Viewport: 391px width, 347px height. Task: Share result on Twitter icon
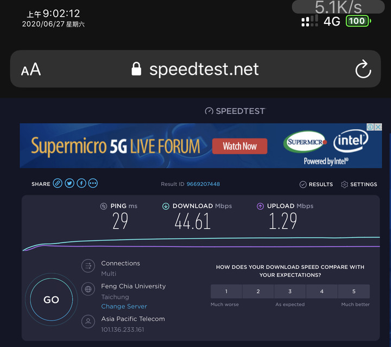tap(70, 184)
